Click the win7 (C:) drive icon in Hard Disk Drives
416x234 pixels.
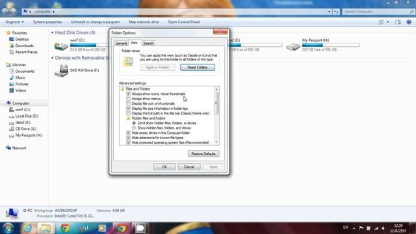pyautogui.click(x=61, y=46)
